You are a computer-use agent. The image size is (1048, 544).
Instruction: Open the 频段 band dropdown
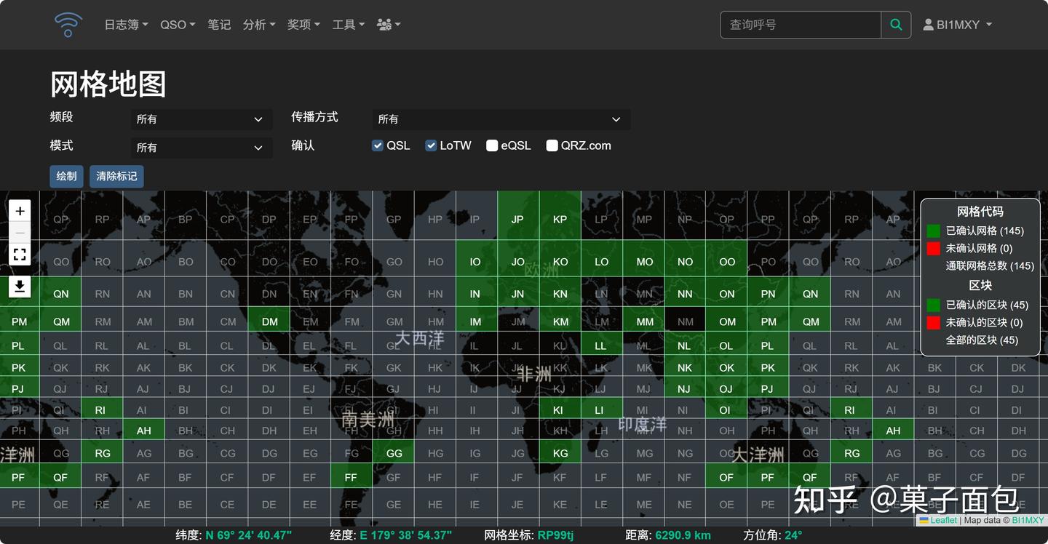pos(202,119)
